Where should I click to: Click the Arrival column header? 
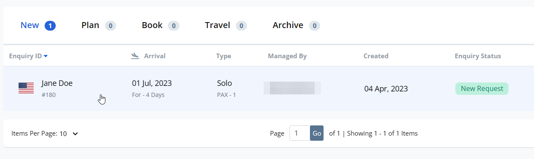155,56
